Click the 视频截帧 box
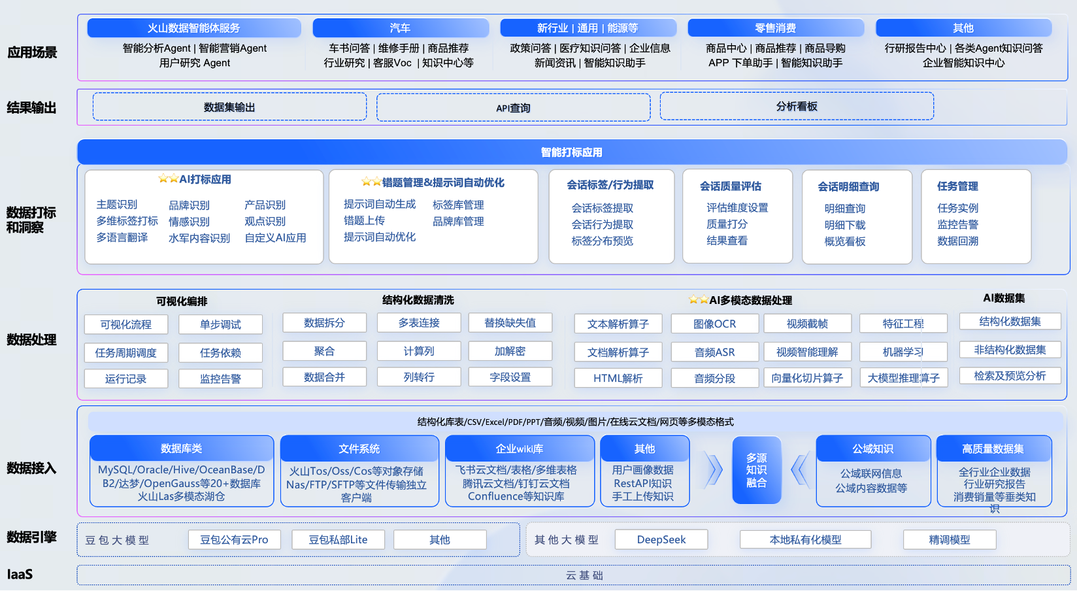The width and height of the screenshot is (1077, 591). 808,324
